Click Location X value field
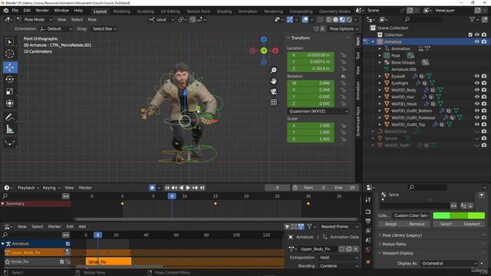Image resolution: width=491 pixels, height=276 pixels. 311,55
